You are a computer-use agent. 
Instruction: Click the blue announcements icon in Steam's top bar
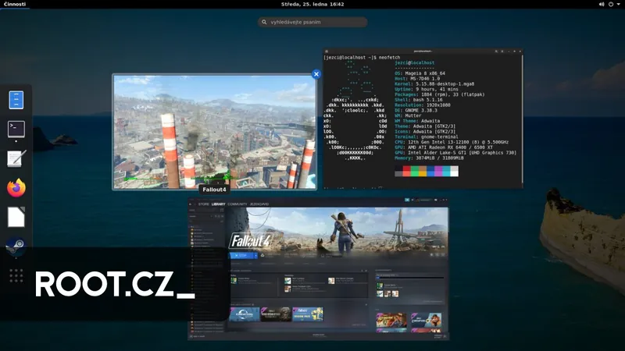[x=407, y=200]
